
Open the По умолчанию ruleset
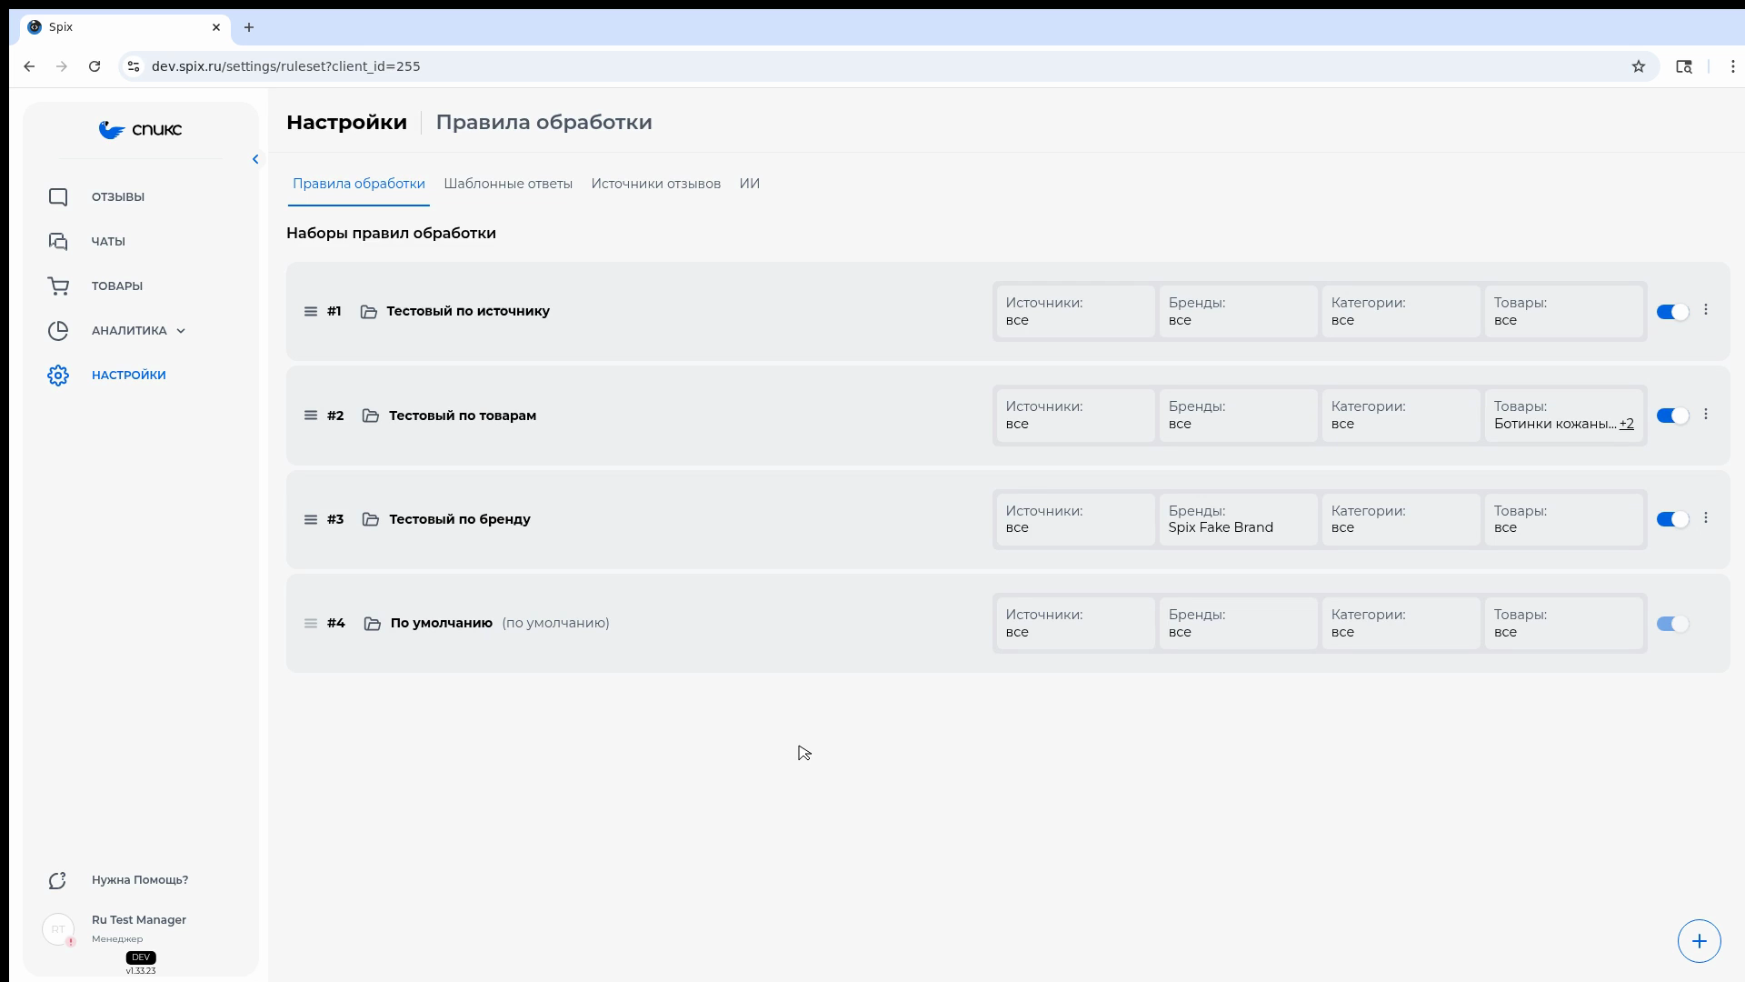442,623
